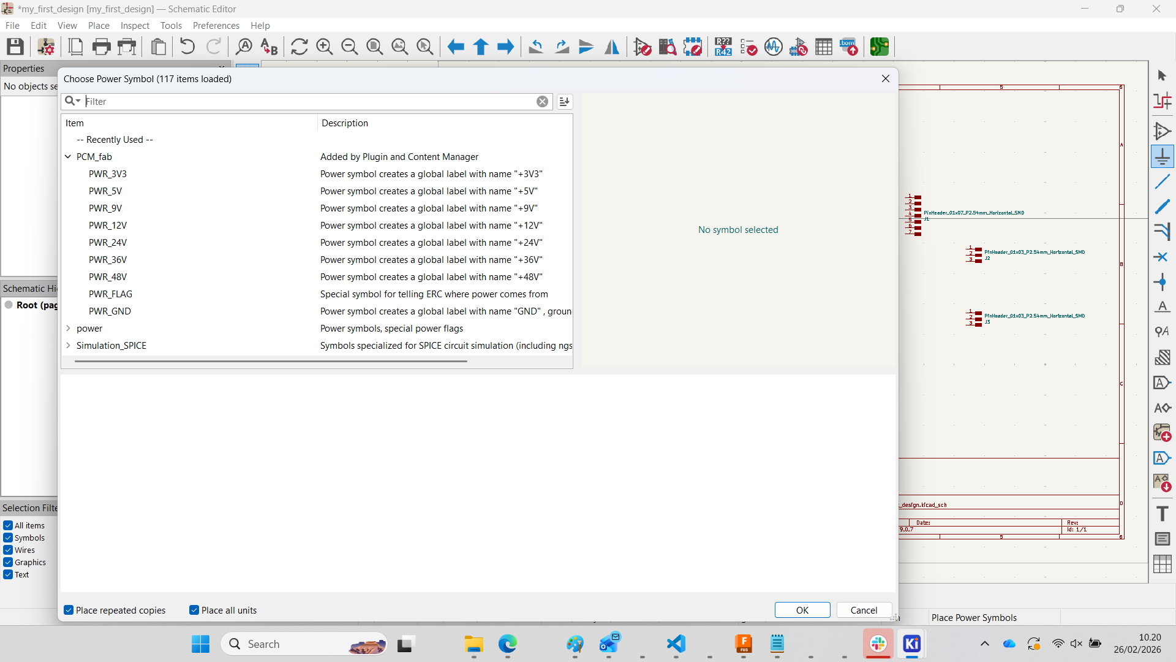Click the horizontal scrollbar under symbol list
Screen dimensions: 1176x662
(x=270, y=362)
